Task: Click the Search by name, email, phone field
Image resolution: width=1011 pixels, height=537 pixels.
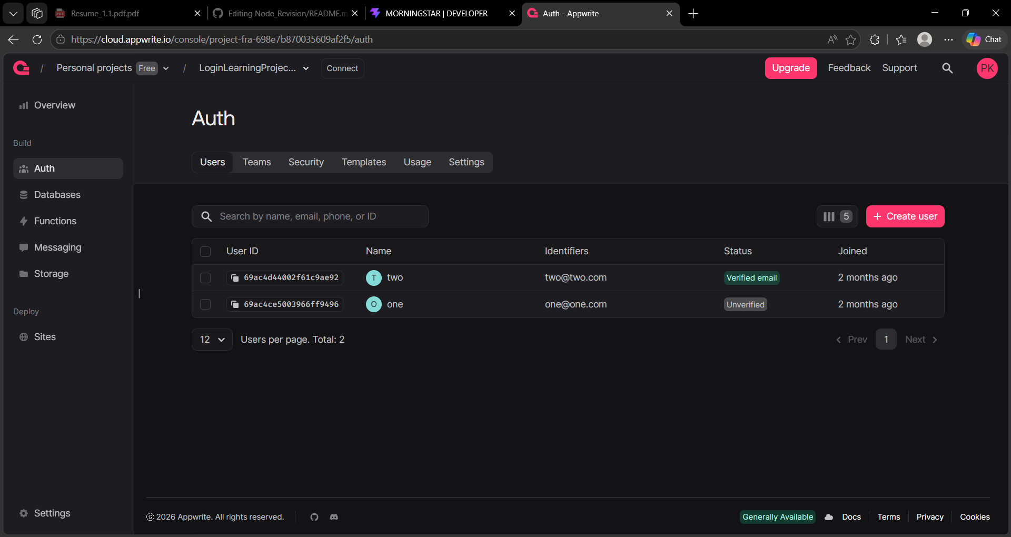Action: 310,216
